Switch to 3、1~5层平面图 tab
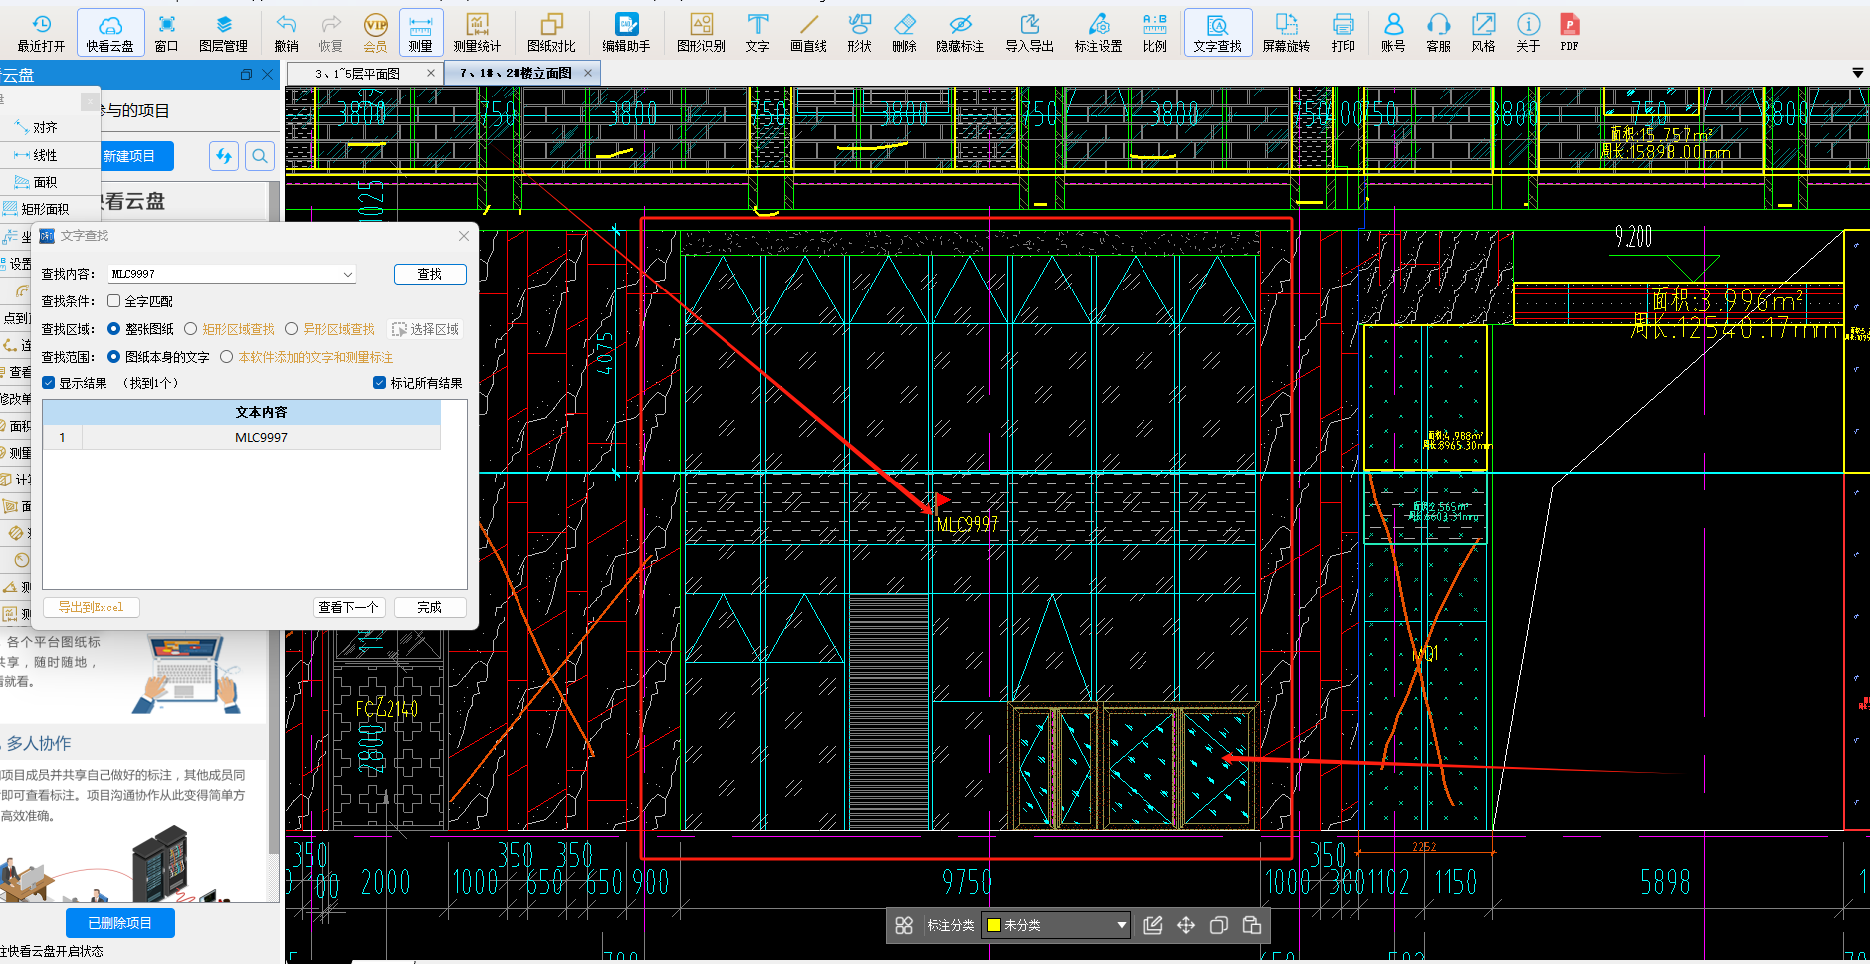 click(x=357, y=73)
